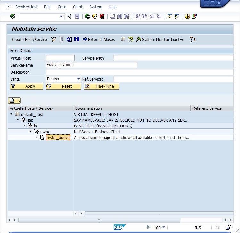240x233 pixels.
Task: Click the Service Path input field
Action: pos(173,58)
